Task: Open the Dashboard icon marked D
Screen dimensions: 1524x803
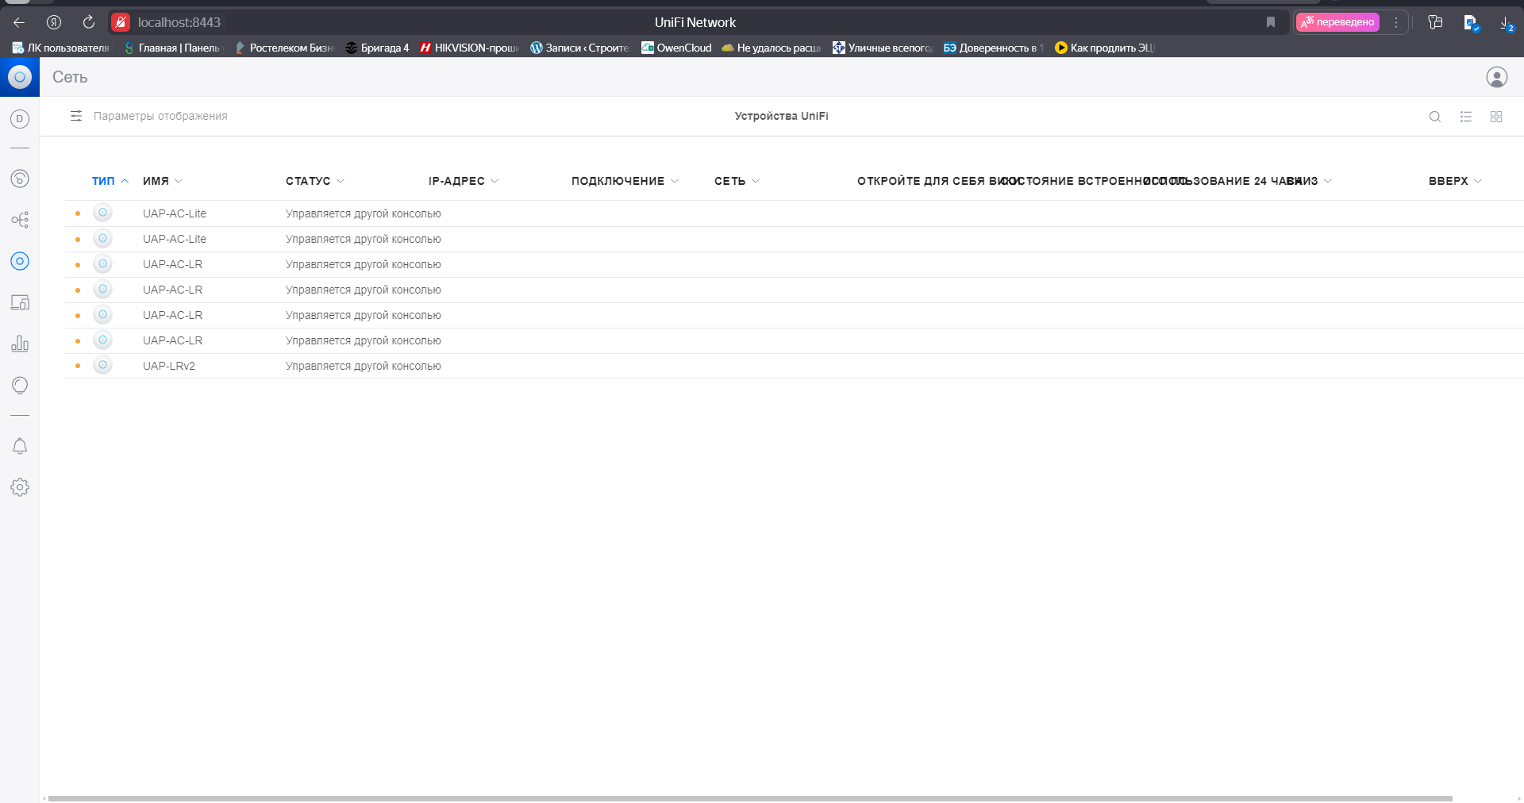Action: click(20, 119)
